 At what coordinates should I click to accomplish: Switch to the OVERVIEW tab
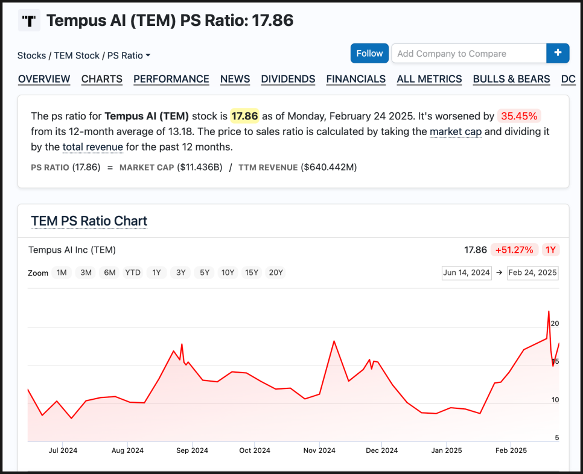44,79
